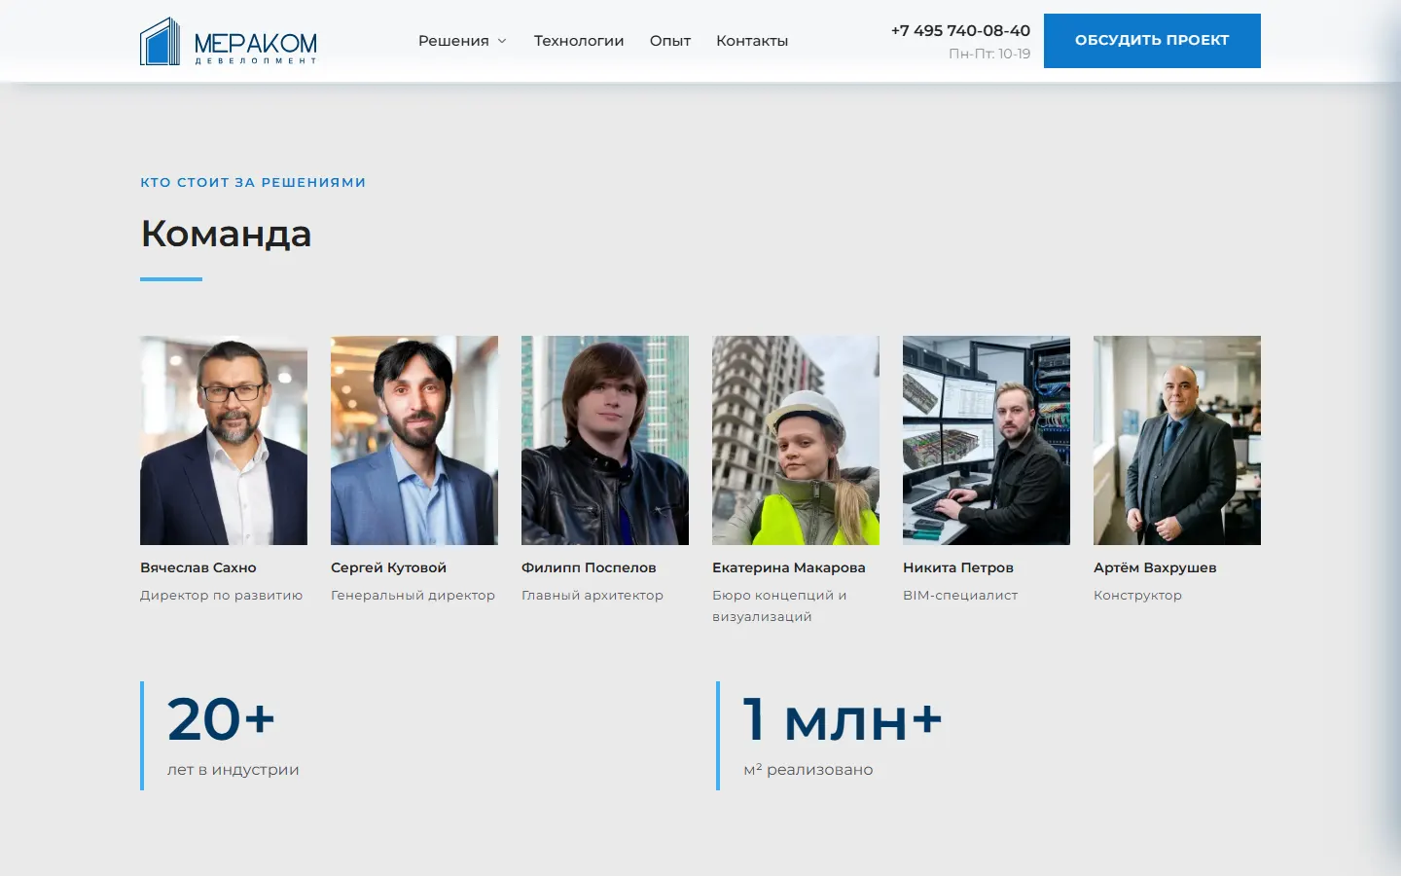Open Вячеслав Сахно's photo
This screenshot has width=1401, height=876.
click(x=224, y=440)
